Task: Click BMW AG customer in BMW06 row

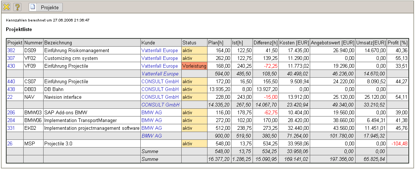Action: coord(151,120)
